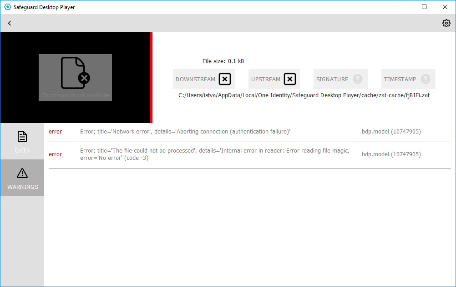
Task: Select the 'file could not be processed' message
Action: [x=215, y=154]
